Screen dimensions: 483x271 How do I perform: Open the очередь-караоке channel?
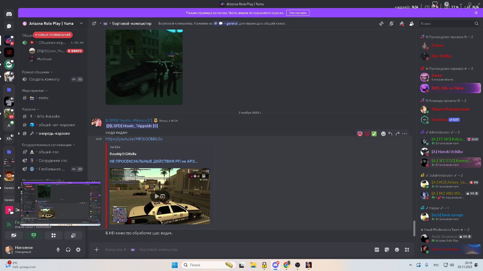click(x=54, y=133)
